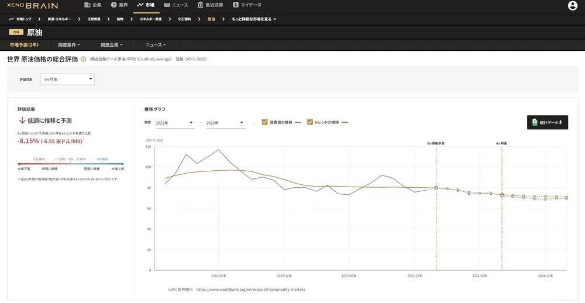The height and width of the screenshot is (303, 585).
Task: Open the 6ヶ月後 evaluation target dropdown
Action: tap(67, 79)
